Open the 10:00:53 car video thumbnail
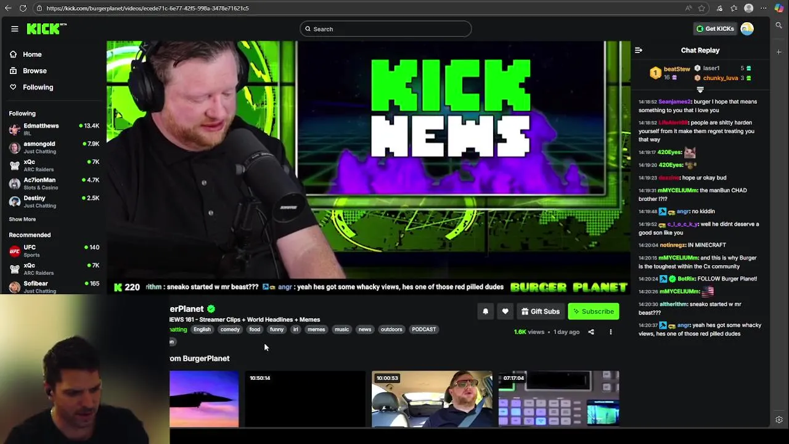This screenshot has width=789, height=444. pos(431,399)
